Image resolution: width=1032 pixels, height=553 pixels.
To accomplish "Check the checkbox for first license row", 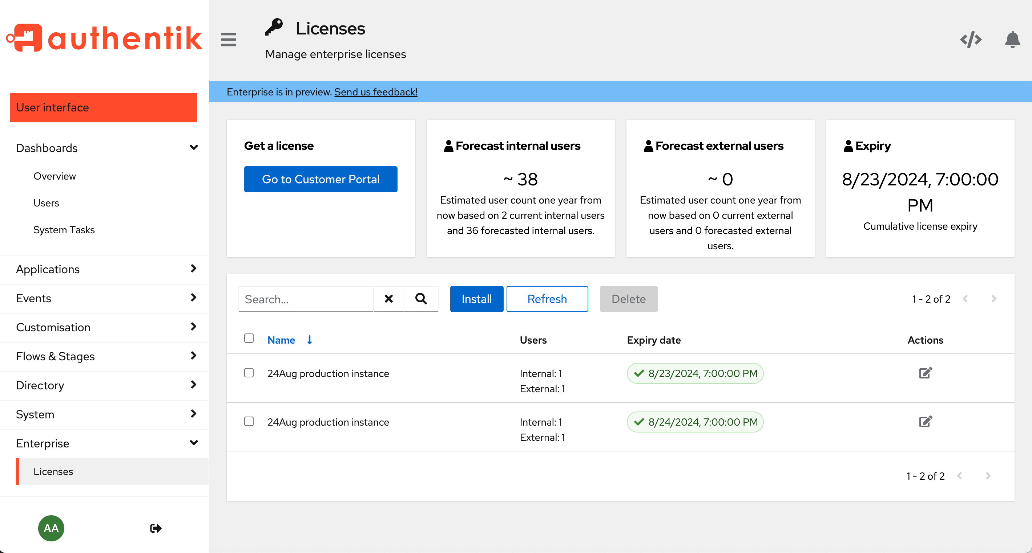I will coord(250,372).
